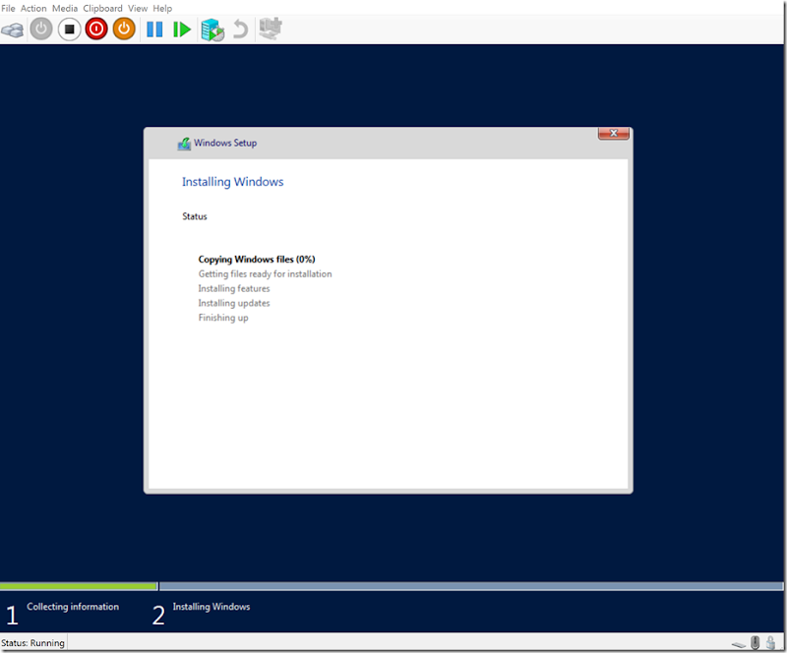Click the Enhanced Session icon
Screen dimensions: 787x653
[x=271, y=29]
